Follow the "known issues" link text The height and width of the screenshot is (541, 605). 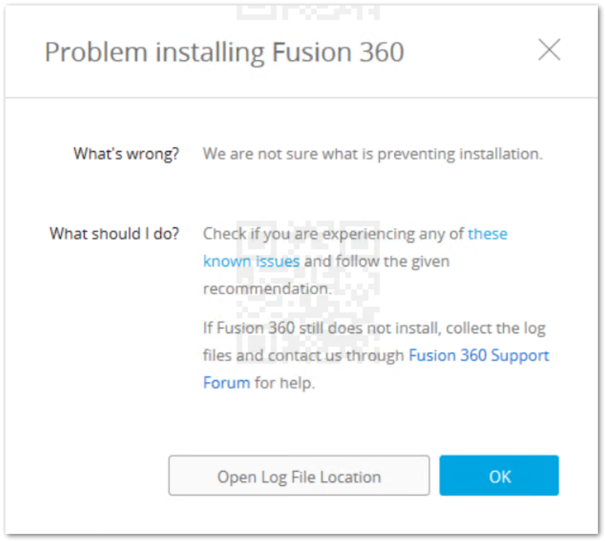pyautogui.click(x=251, y=261)
